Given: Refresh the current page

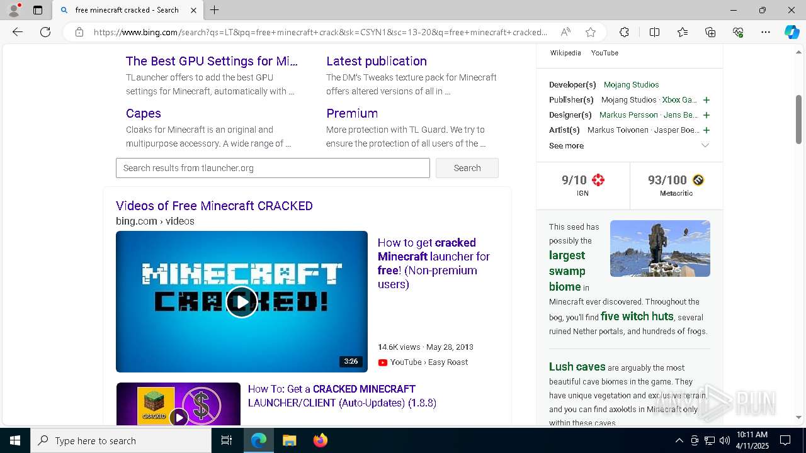Looking at the screenshot, I should [45, 32].
